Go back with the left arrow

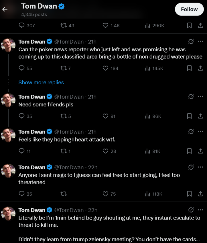coord(5,9)
